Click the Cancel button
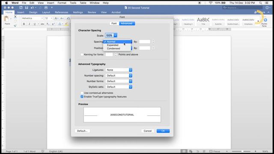This screenshot has width=274, height=154. click(x=147, y=131)
